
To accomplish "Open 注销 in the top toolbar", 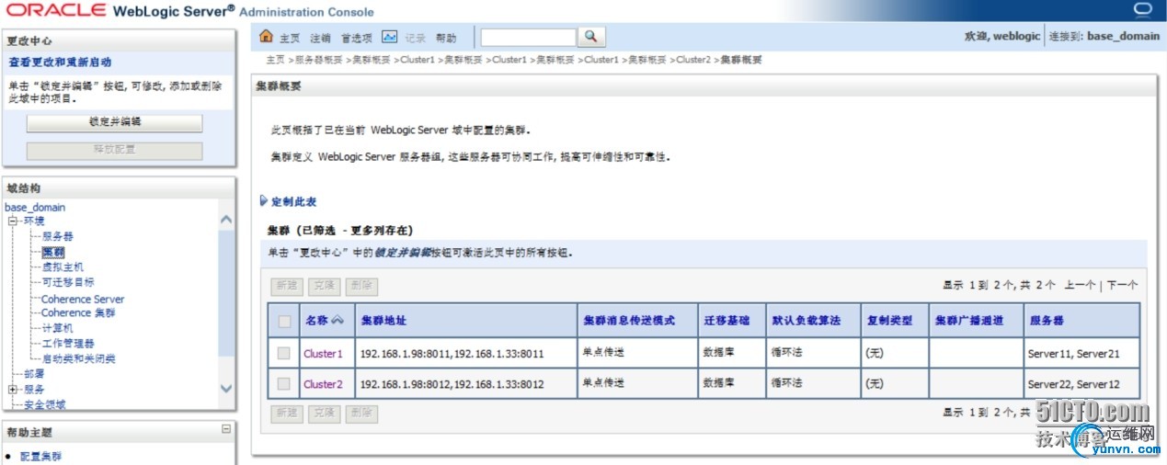I will click(x=320, y=39).
